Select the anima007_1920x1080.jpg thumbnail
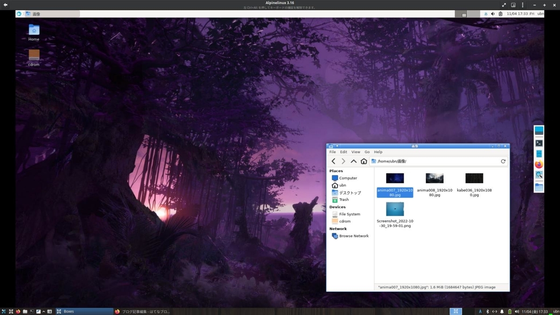Screen dimensions: 560x315 click(x=395, y=178)
